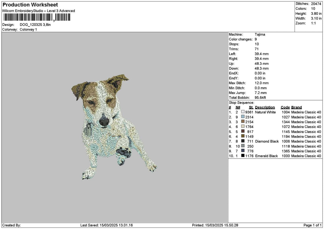Click the Emerald Black swatch
Image resolution: width=324 pixels, height=229 pixels.
click(243, 156)
